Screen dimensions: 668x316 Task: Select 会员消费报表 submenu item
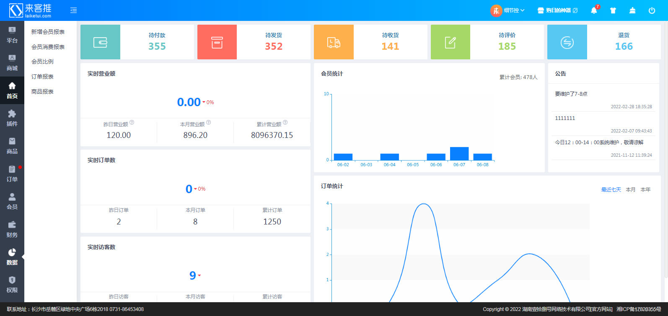(x=48, y=47)
